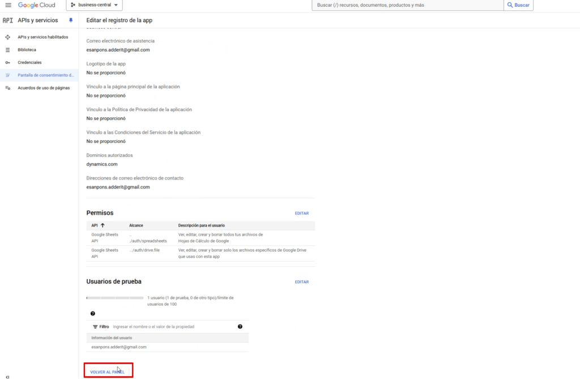Sort table by API column arrow

point(103,225)
